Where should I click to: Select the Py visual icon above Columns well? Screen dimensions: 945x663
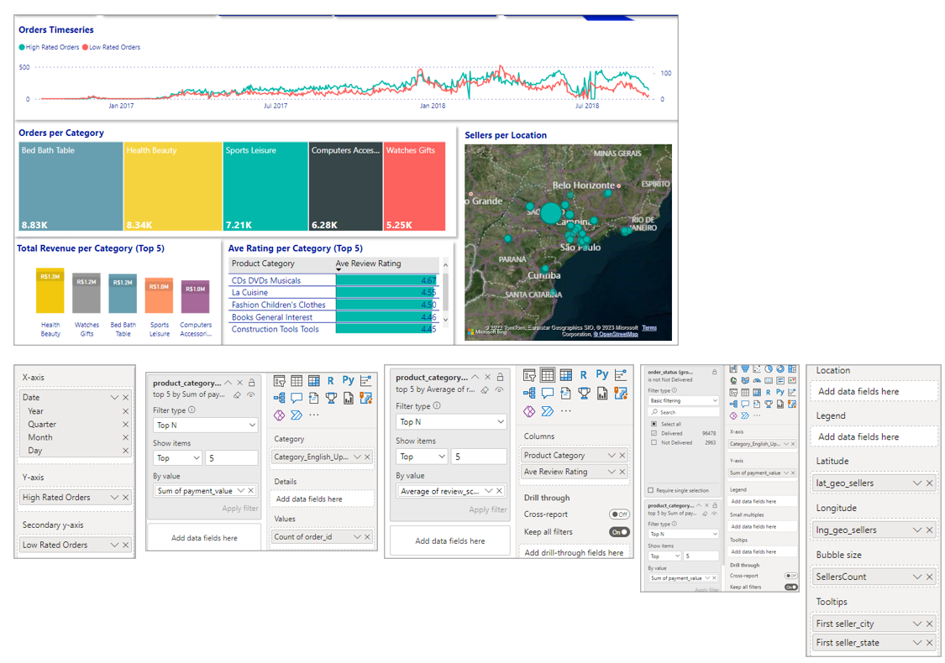(601, 374)
